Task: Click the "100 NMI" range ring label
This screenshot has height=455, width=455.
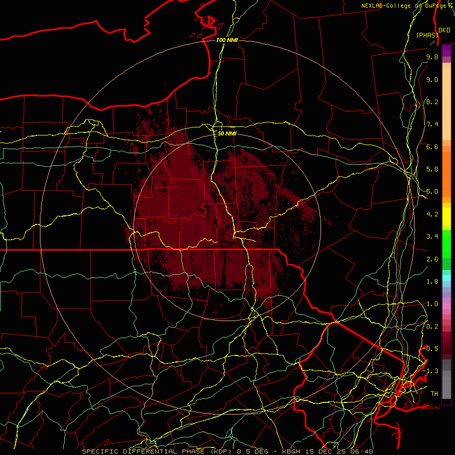Action: coord(227,40)
